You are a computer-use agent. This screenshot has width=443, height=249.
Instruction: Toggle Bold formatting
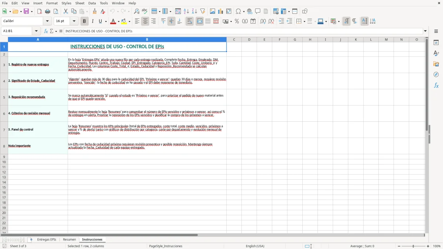[x=84, y=21]
